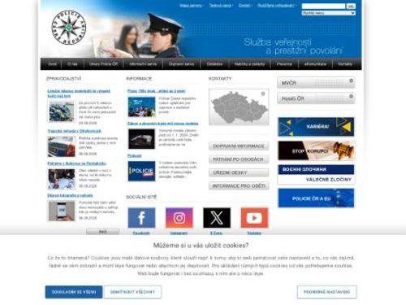Open the YouTube social icon
Viewport: 406px width, 305px height.
[x=254, y=218]
